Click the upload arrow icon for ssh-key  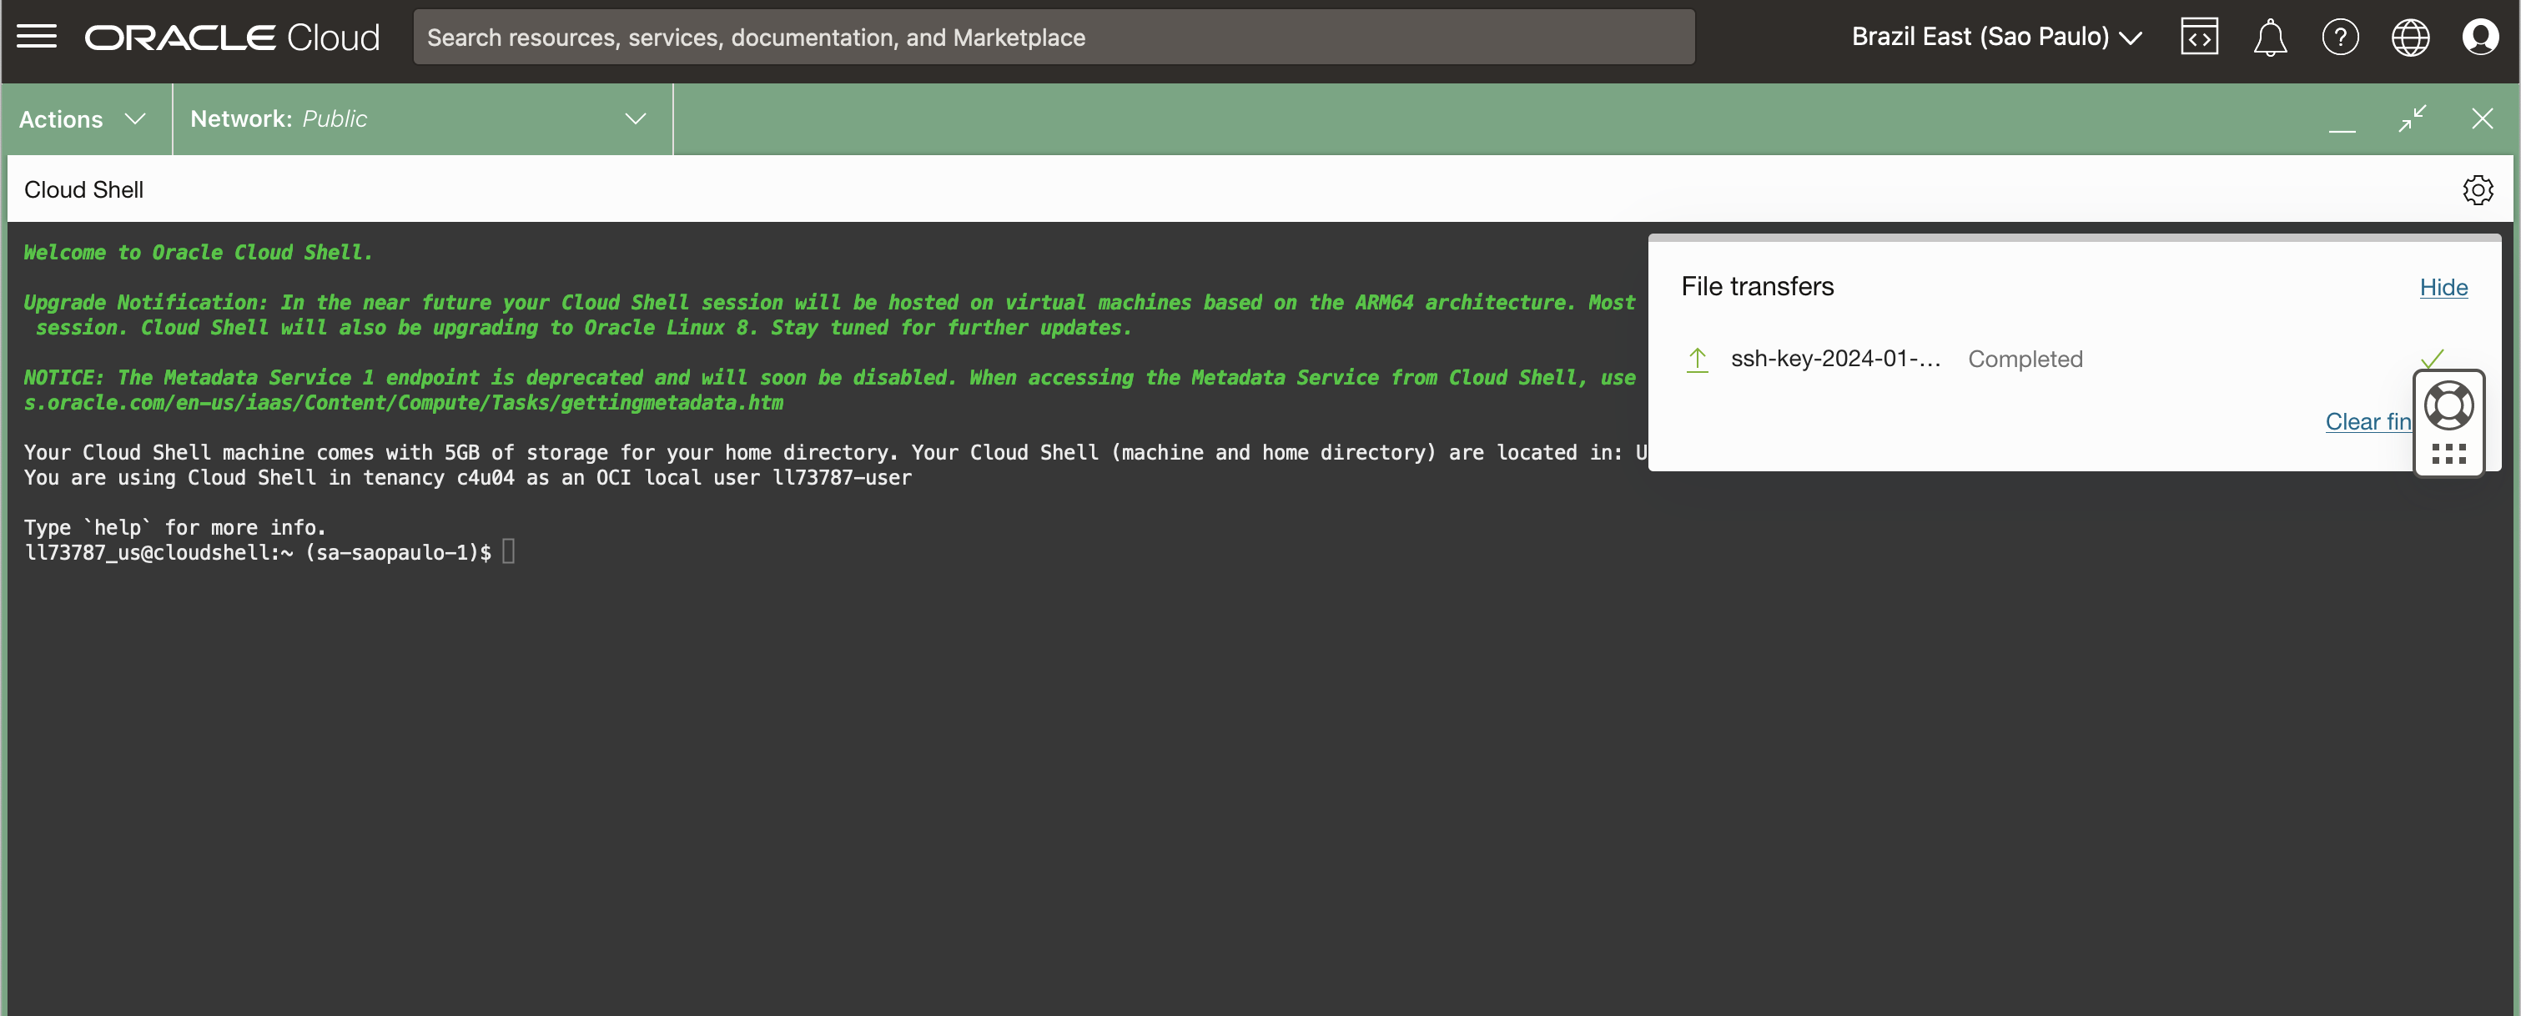(1697, 360)
